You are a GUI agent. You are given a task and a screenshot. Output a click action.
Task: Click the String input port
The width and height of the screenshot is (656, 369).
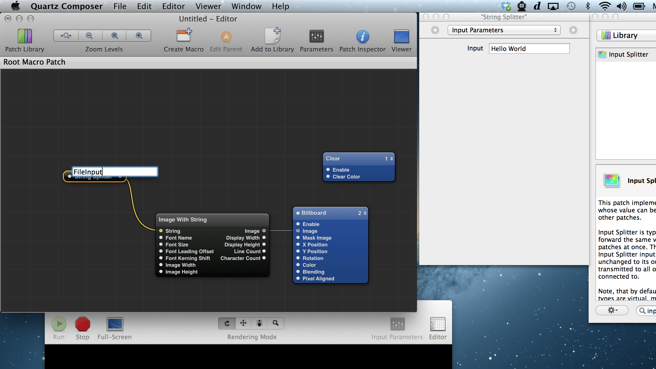161,231
